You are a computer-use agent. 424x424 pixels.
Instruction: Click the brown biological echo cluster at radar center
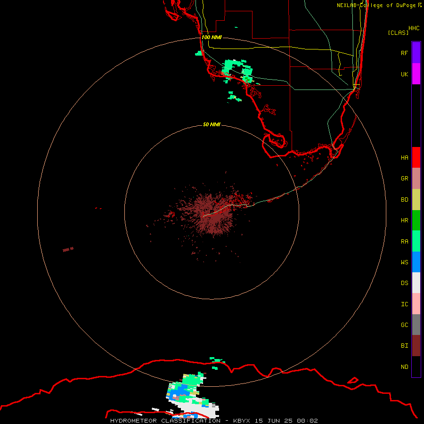pos(213,213)
